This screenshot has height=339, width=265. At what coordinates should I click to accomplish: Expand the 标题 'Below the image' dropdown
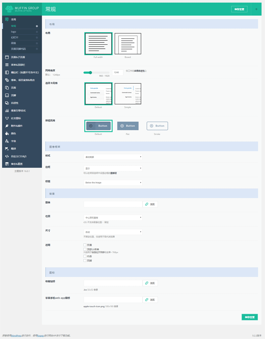113,183
